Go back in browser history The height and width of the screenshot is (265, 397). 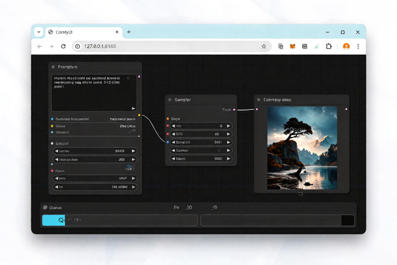pyautogui.click(x=40, y=47)
